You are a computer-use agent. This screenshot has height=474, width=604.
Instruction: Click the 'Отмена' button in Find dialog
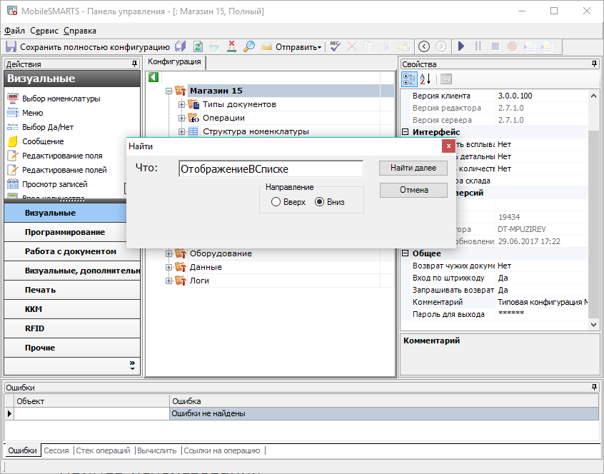[x=413, y=190]
